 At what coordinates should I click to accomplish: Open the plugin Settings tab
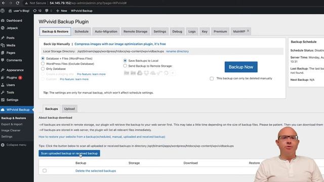point(160,31)
